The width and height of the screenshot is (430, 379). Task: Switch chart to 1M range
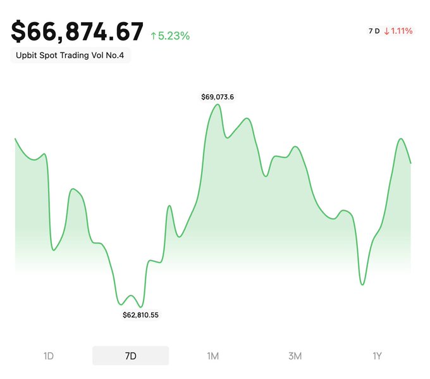coord(212,356)
